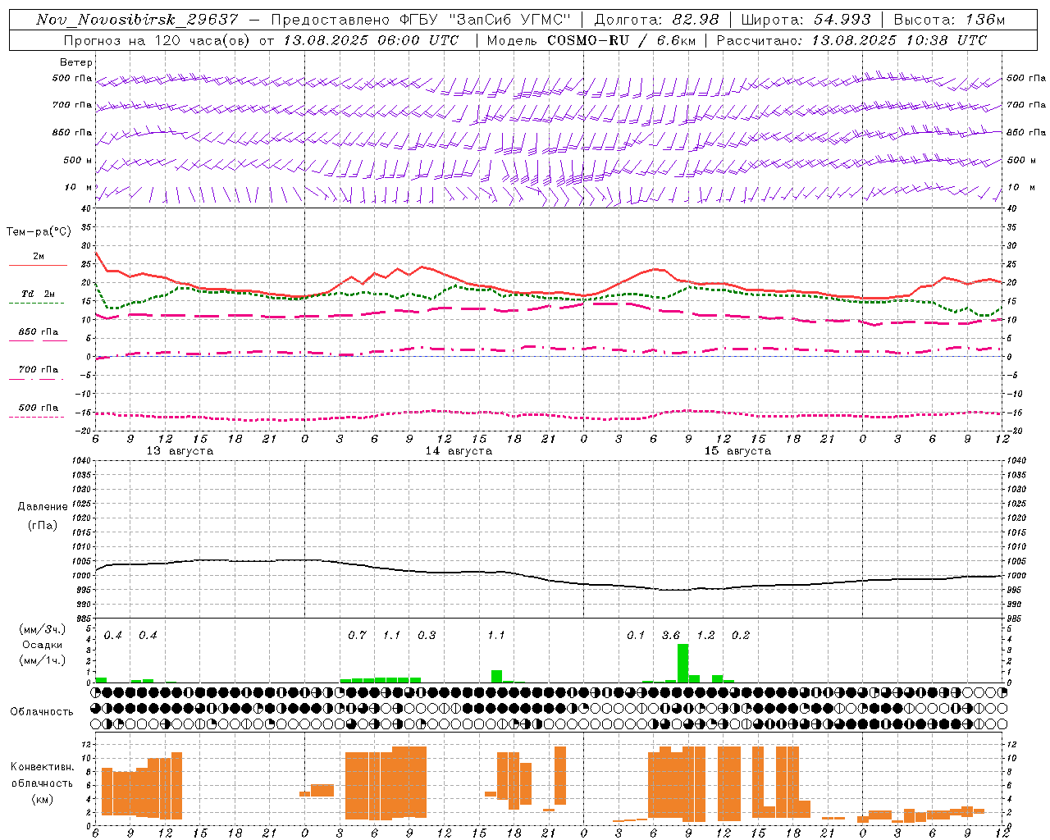Click 'Прогноз на 120 часа(ов)' forecast text

coord(157,40)
